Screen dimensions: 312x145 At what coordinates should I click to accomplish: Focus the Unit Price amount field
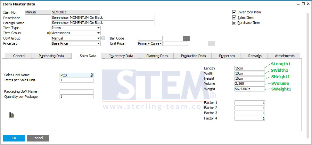176,43
